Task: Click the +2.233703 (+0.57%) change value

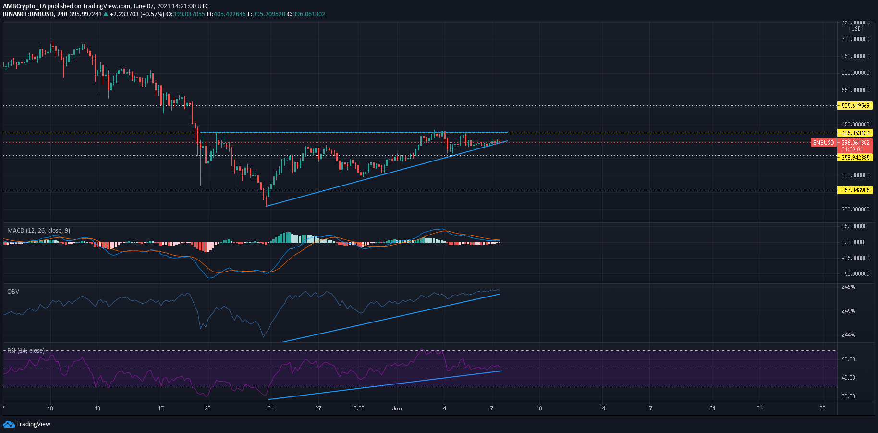Action: (x=137, y=14)
